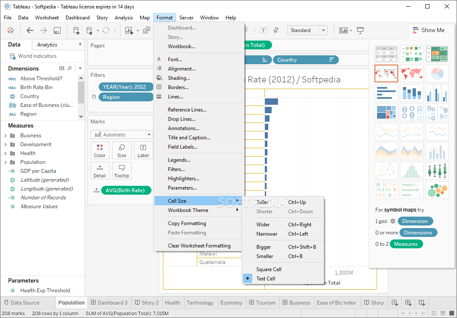Select the treemap chart in Show Me
Viewport: 457px width, 318px height.
click(x=386, y=112)
